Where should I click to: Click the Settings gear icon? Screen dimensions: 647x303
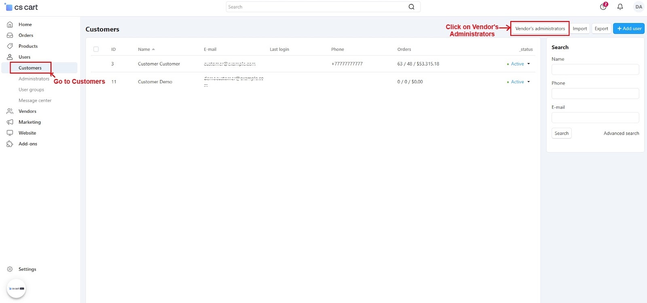tap(10, 269)
